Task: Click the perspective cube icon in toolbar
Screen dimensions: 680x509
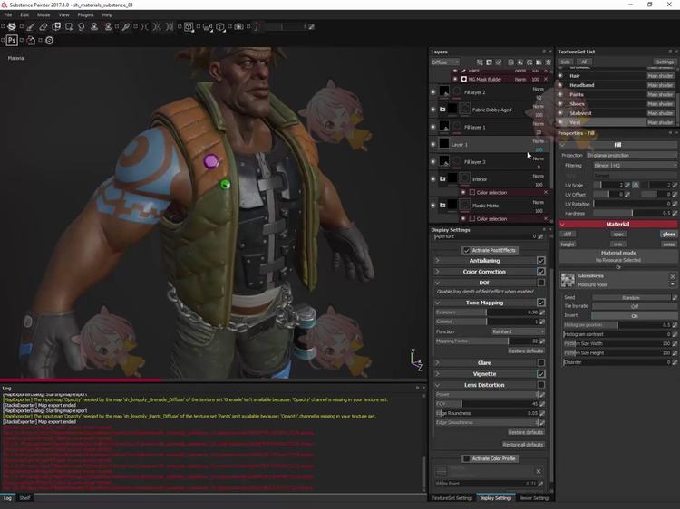Action: (220, 27)
